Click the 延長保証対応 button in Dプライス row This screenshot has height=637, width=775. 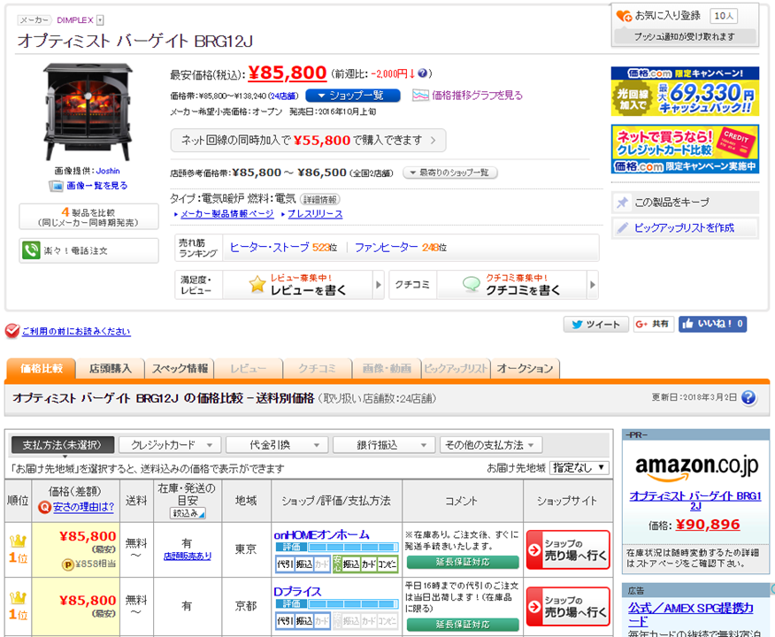[x=463, y=625]
